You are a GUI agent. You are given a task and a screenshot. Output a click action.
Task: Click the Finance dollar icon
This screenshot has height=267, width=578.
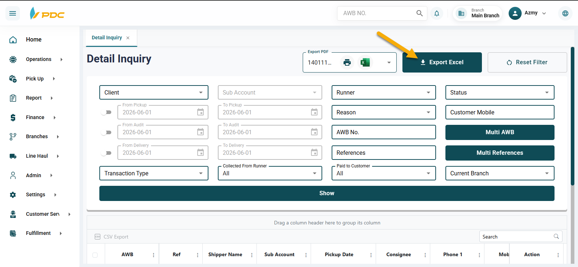pyautogui.click(x=13, y=117)
